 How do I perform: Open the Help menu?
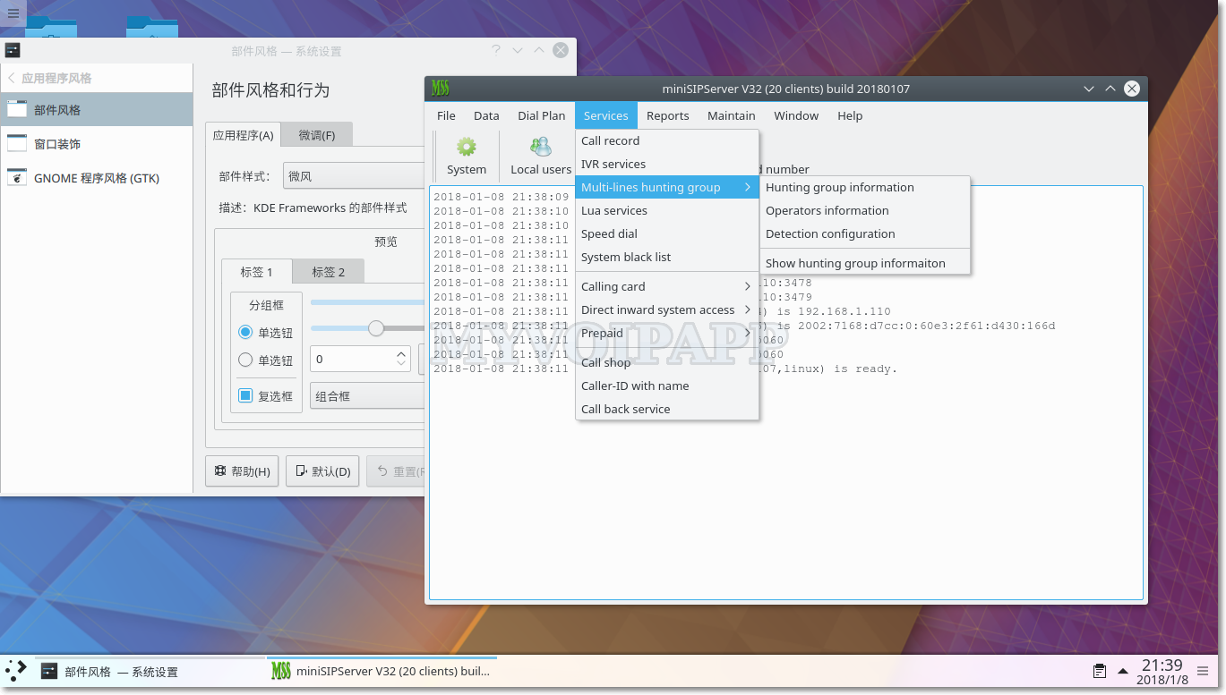[x=850, y=115]
